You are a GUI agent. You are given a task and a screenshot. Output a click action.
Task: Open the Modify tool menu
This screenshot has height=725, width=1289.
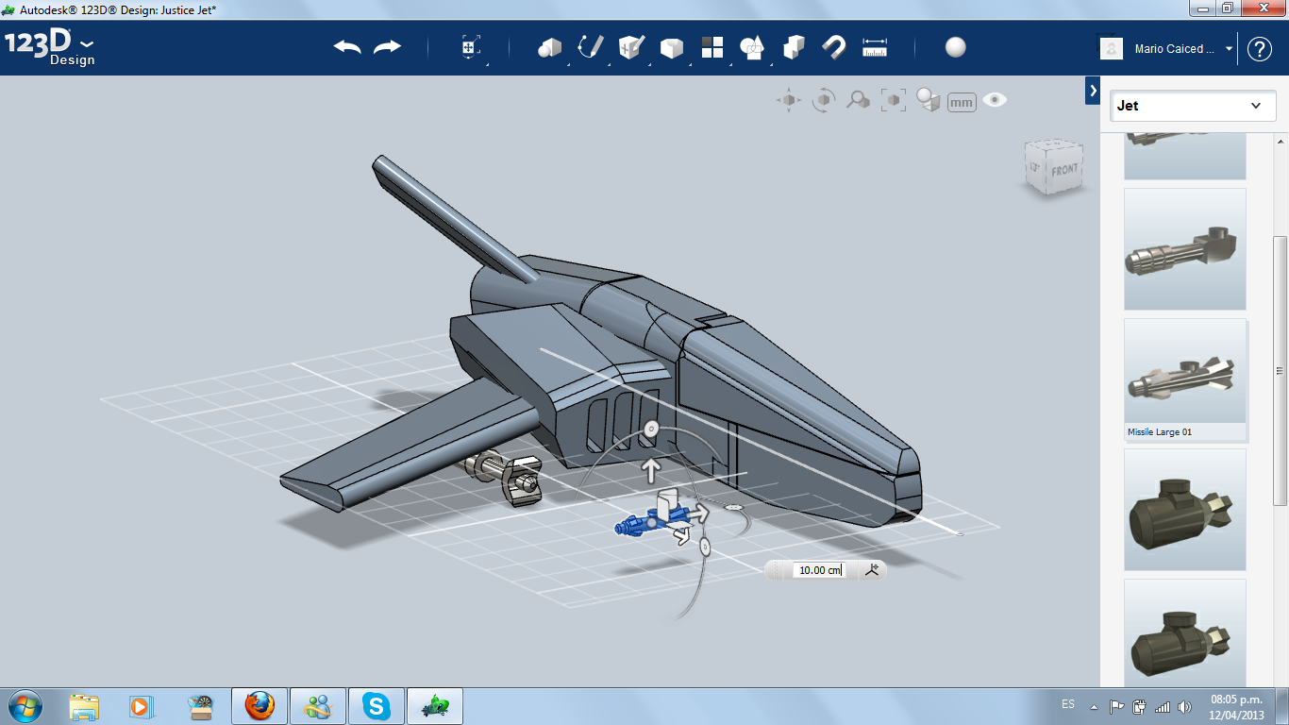[671, 48]
